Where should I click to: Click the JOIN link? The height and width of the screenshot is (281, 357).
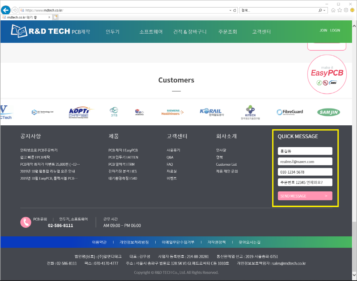click(x=323, y=30)
